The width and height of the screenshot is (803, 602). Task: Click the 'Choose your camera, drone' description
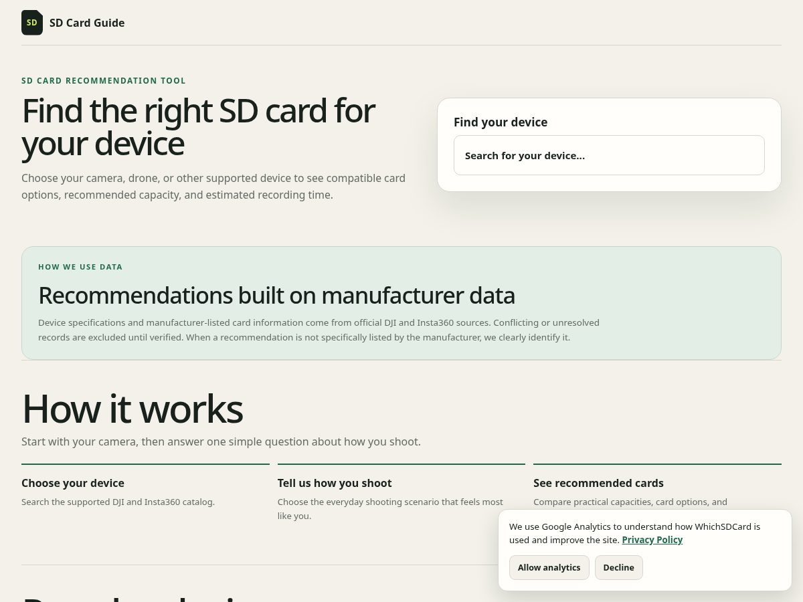click(x=213, y=187)
